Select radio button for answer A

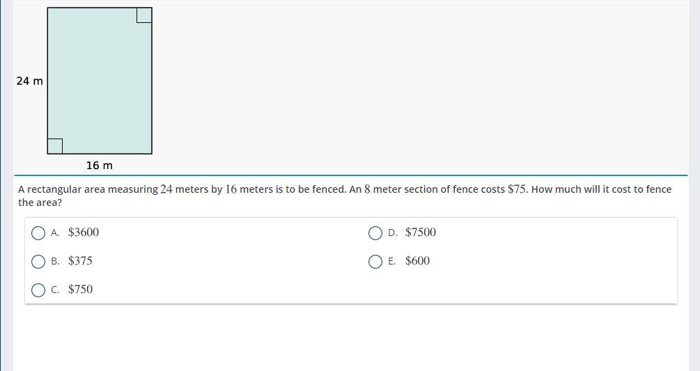(39, 233)
